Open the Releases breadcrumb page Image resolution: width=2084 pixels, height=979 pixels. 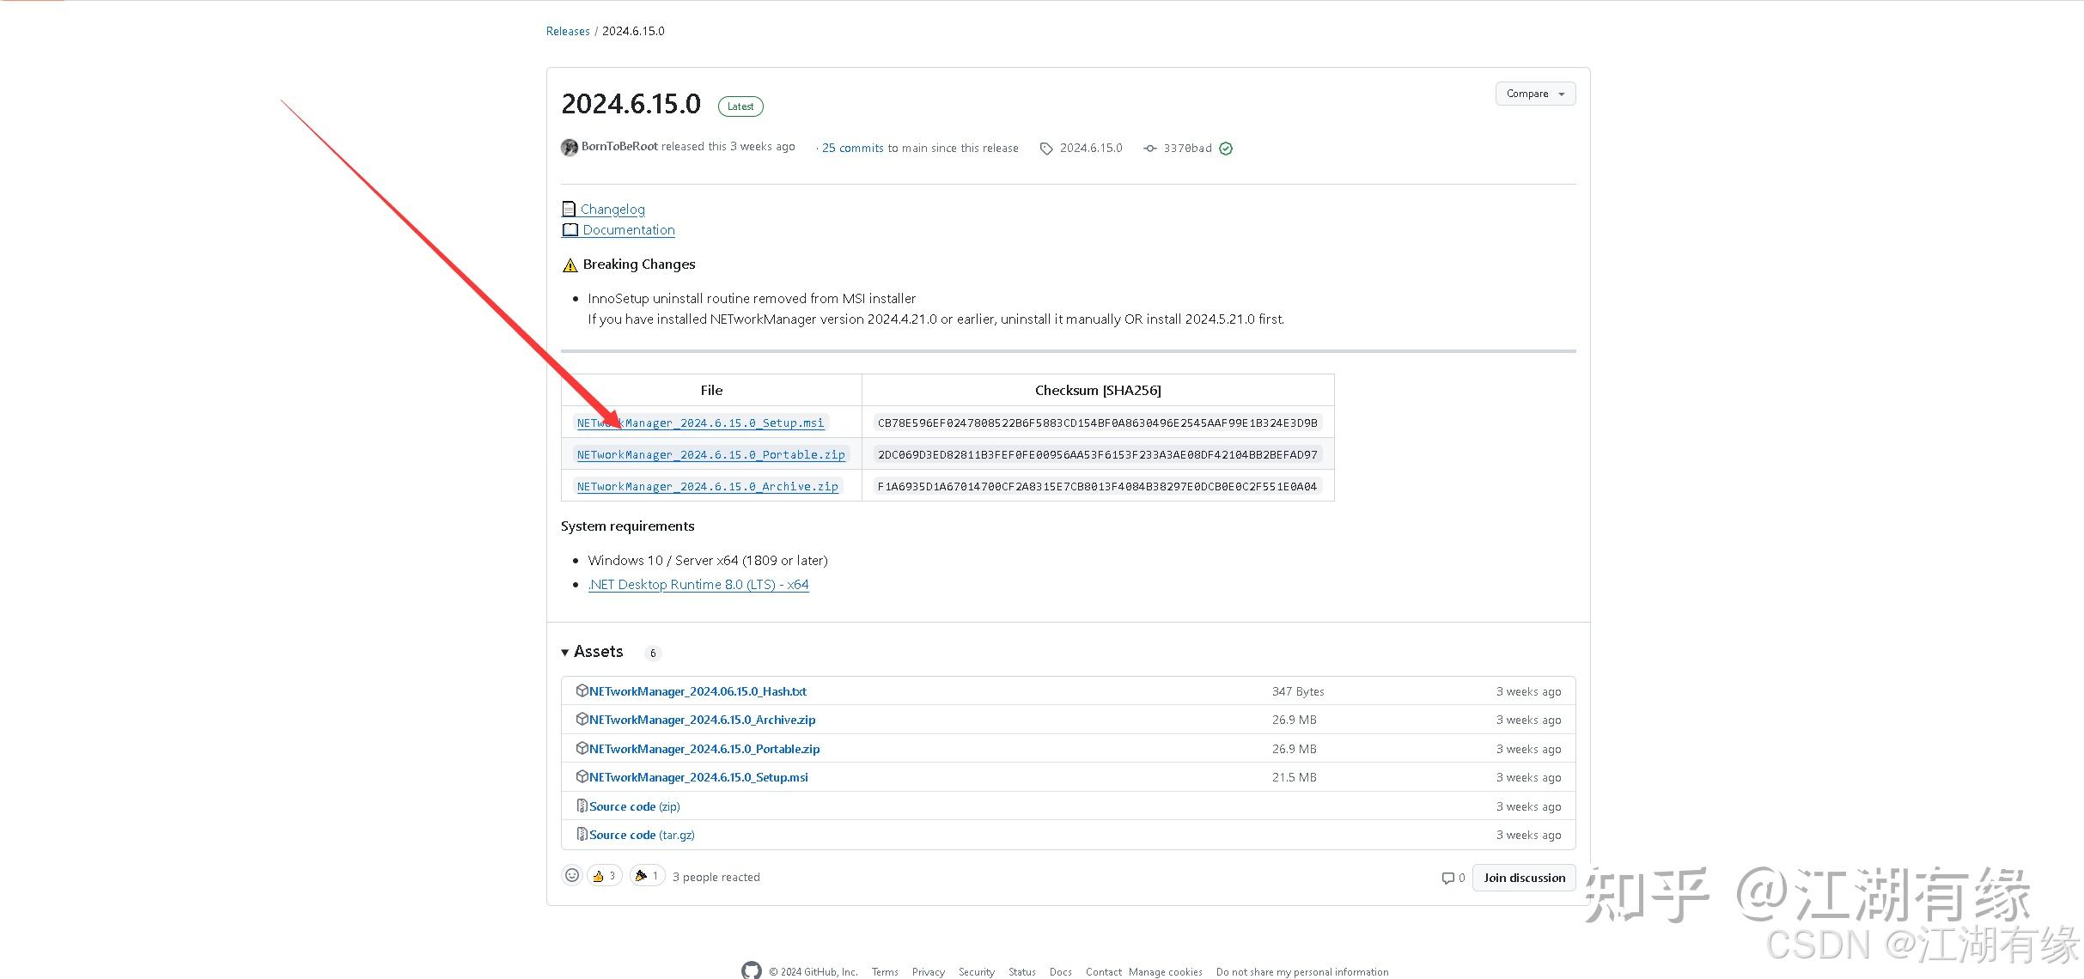point(567,30)
